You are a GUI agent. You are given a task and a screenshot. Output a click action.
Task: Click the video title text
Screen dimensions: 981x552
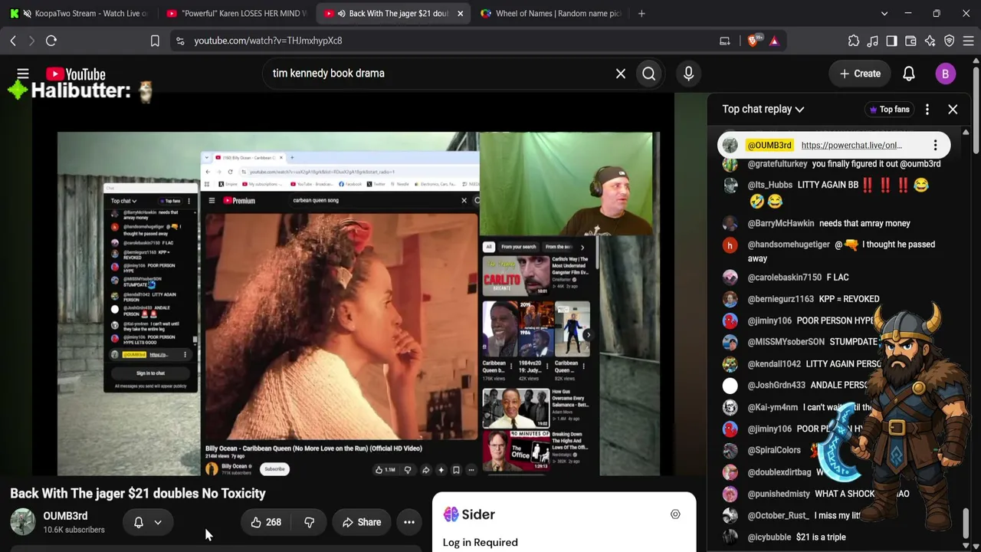click(138, 494)
